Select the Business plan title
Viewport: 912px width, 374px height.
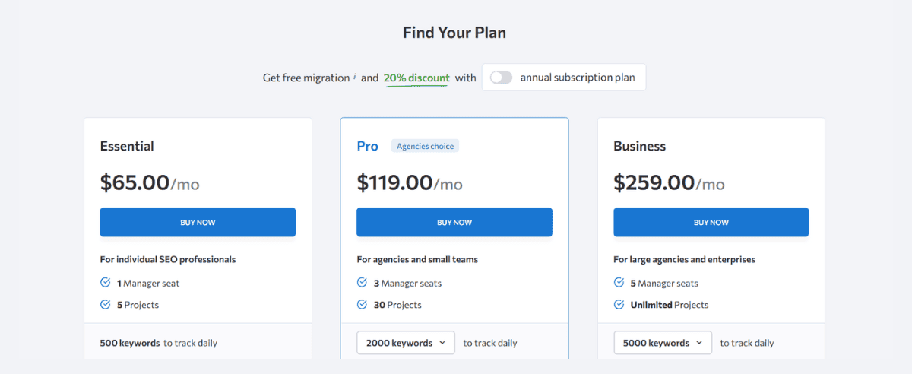click(x=640, y=146)
